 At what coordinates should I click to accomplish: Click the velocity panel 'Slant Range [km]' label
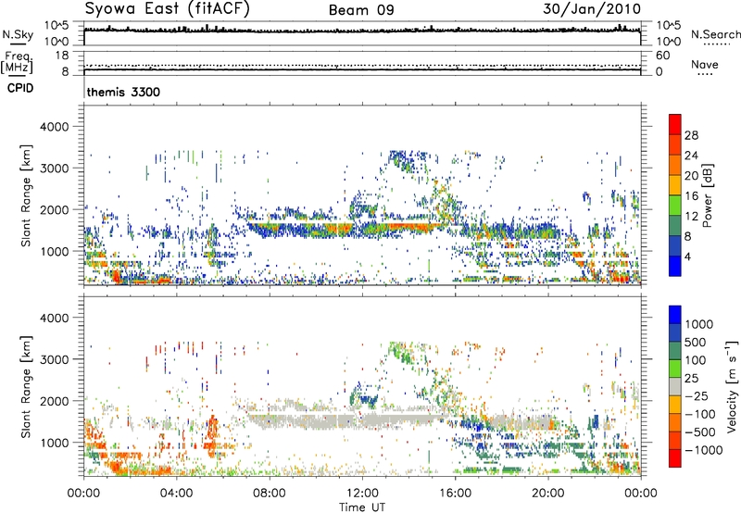pyautogui.click(x=26, y=387)
